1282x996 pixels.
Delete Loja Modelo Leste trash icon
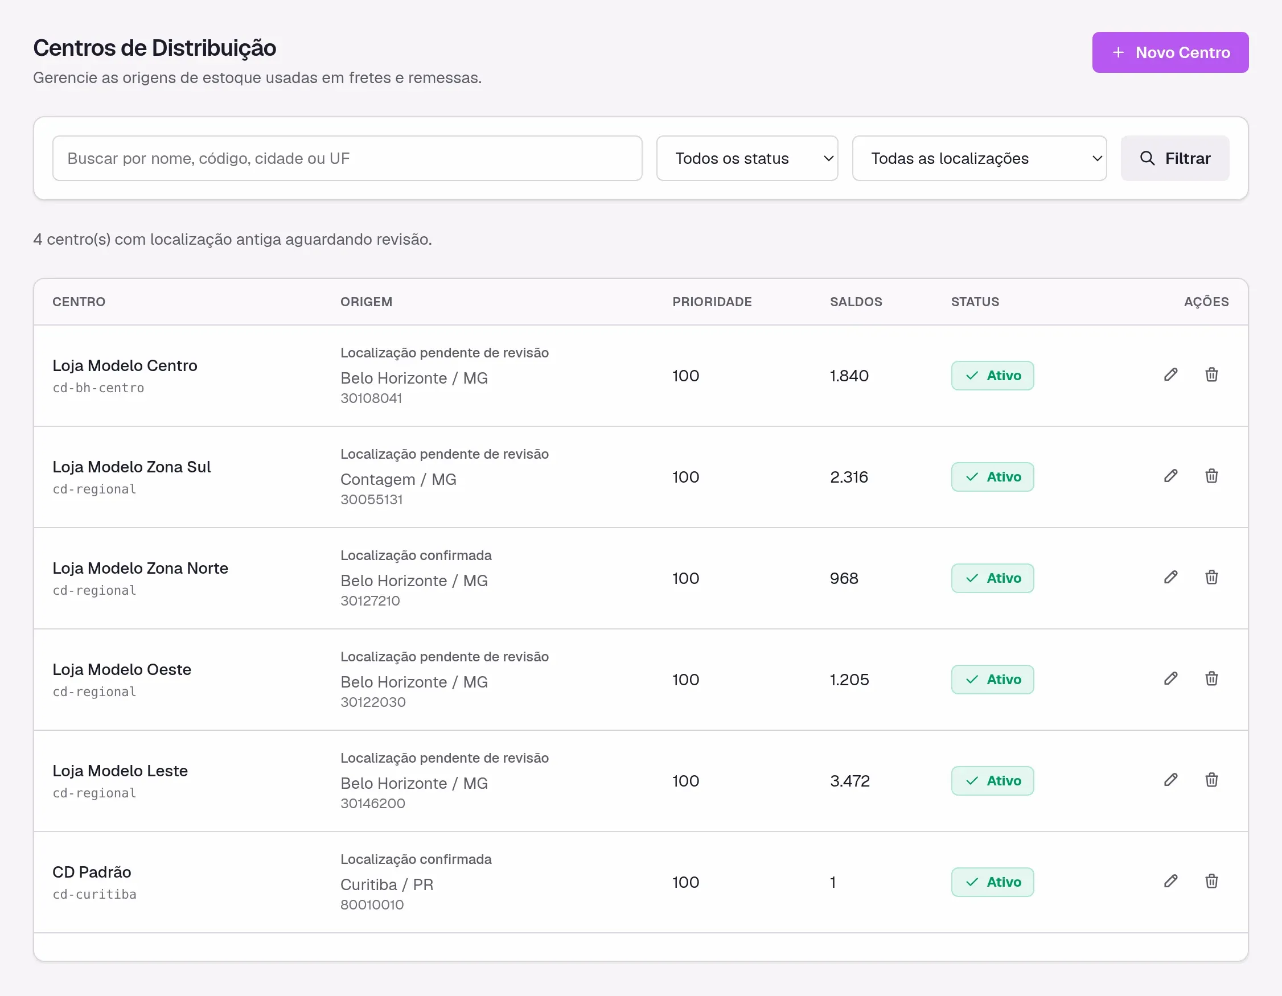click(x=1211, y=780)
